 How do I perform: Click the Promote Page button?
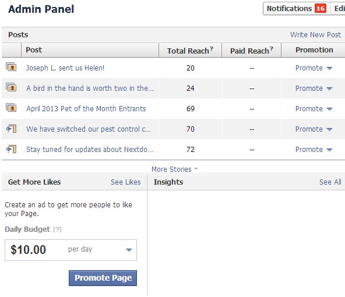(x=103, y=278)
